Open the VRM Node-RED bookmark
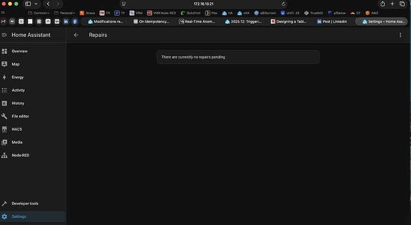The width and height of the screenshot is (411, 225). (x=161, y=13)
